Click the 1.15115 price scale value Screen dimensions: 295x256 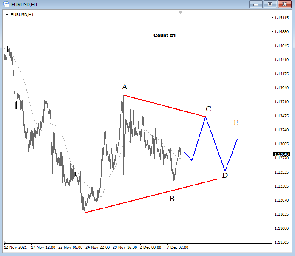coord(281,18)
